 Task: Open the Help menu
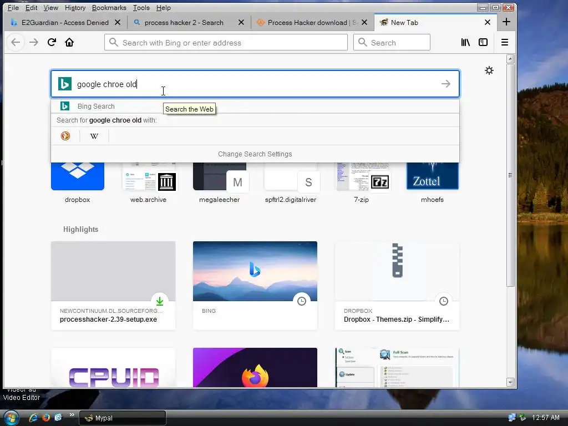click(x=164, y=8)
